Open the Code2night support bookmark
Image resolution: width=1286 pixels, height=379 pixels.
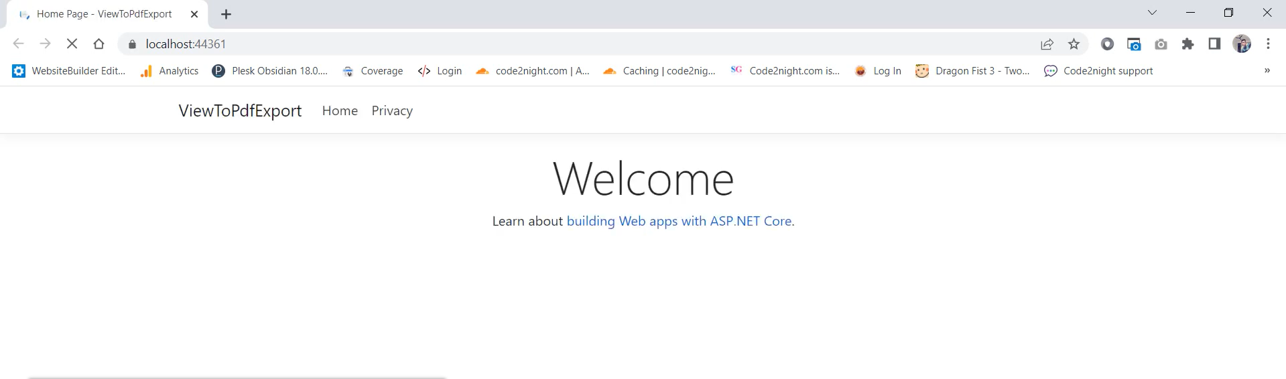click(1098, 71)
